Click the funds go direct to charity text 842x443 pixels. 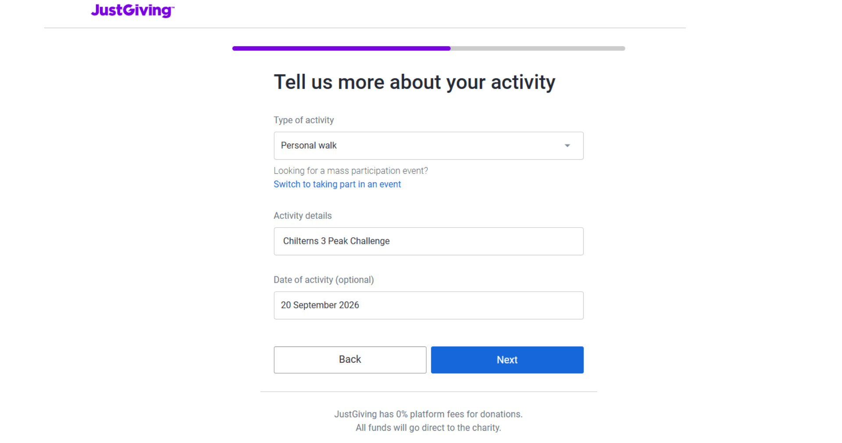pyautogui.click(x=428, y=428)
